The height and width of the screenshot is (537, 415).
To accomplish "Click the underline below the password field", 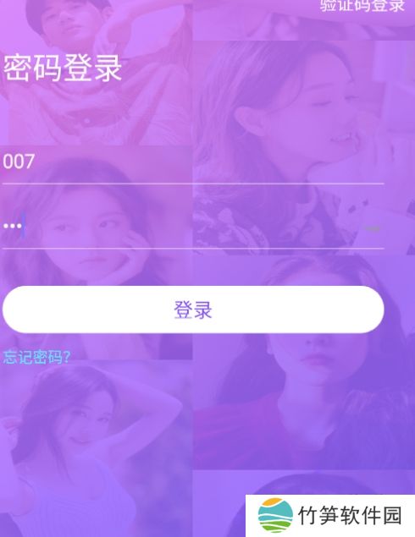I will 193,248.
